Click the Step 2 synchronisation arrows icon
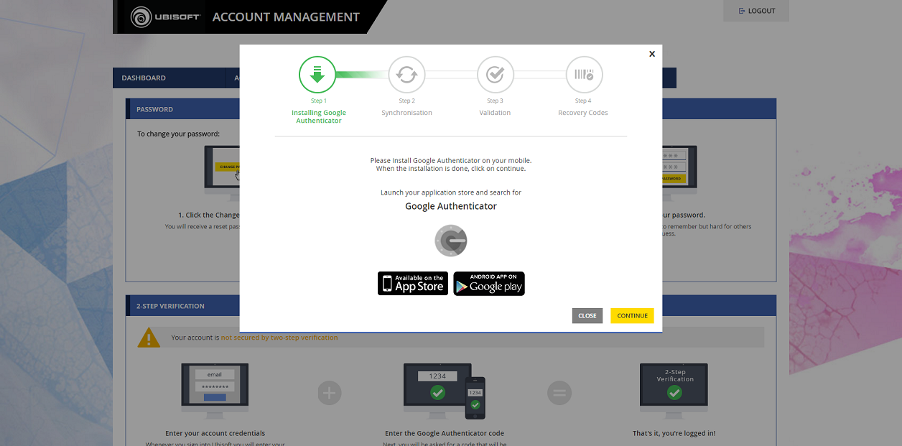 406,75
